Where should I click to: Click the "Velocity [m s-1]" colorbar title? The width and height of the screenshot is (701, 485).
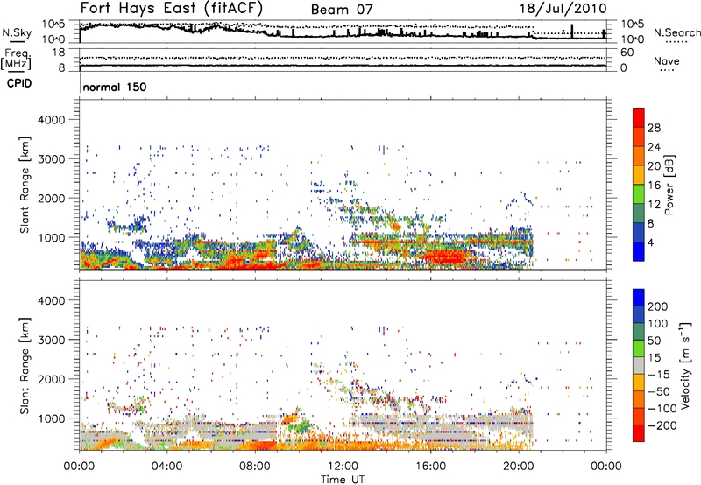click(x=685, y=365)
